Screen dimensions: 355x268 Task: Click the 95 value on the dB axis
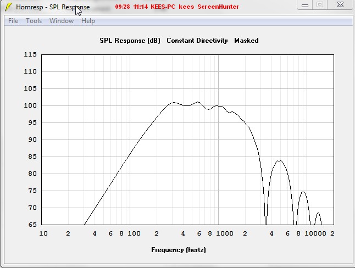pos(32,122)
